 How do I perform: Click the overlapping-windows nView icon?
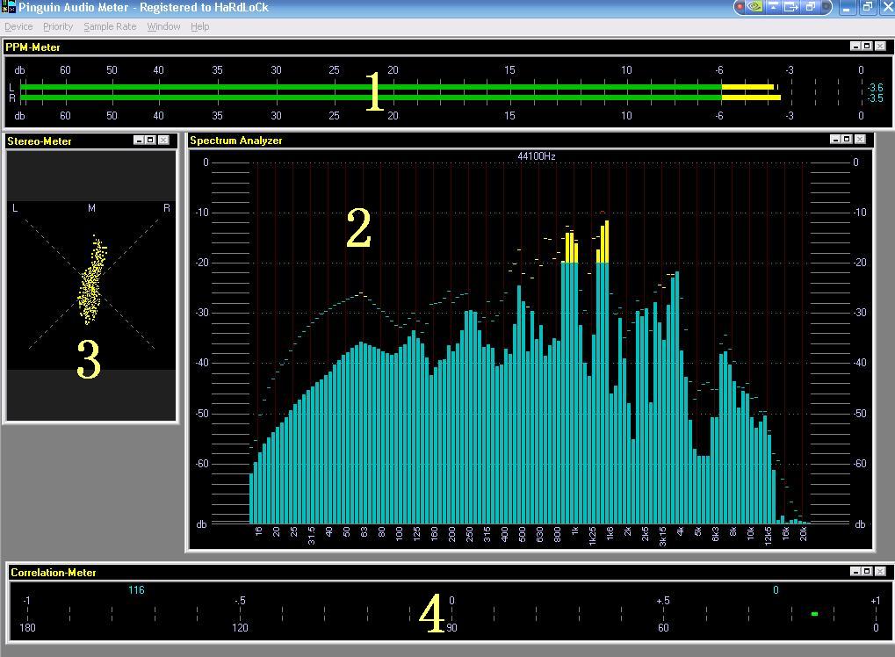point(810,7)
